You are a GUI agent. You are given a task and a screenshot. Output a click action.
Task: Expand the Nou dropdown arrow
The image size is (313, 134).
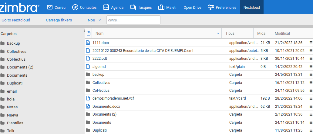(x=100, y=20)
